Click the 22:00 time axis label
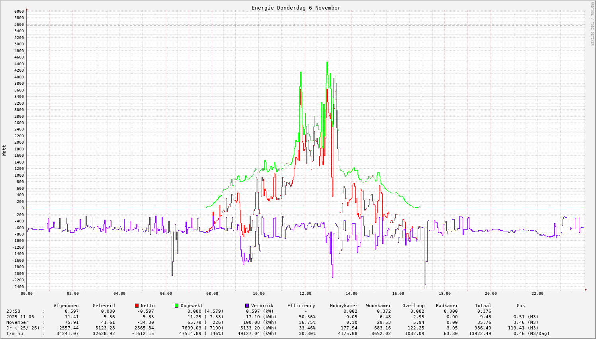The image size is (596, 339). [x=537, y=294]
